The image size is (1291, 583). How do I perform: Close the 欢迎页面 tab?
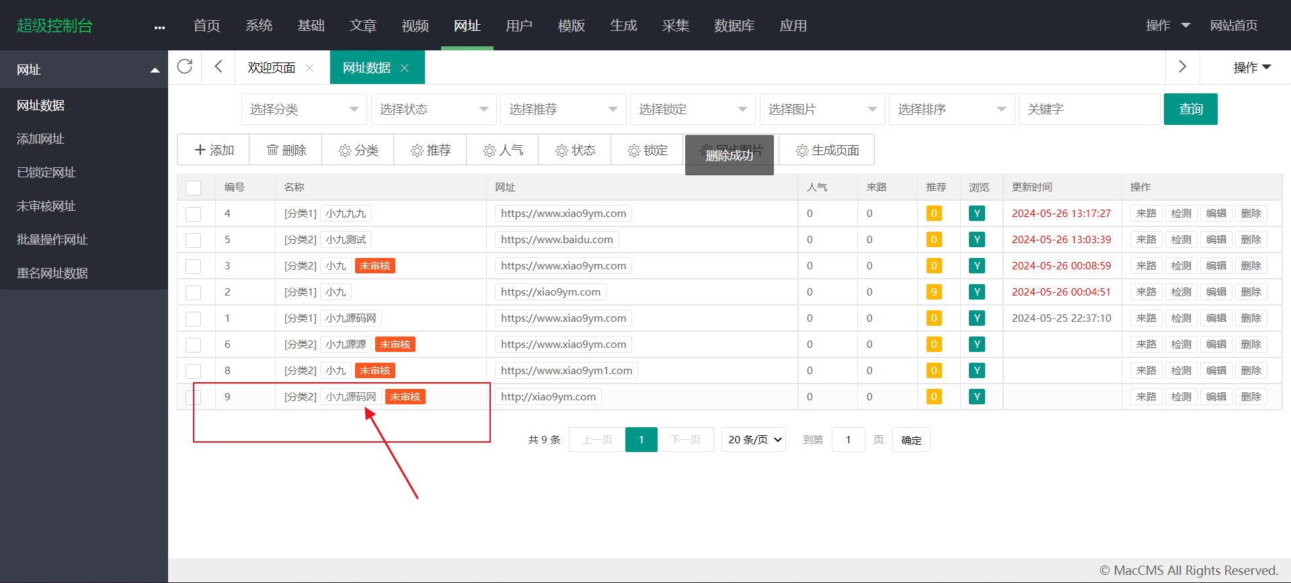point(309,68)
